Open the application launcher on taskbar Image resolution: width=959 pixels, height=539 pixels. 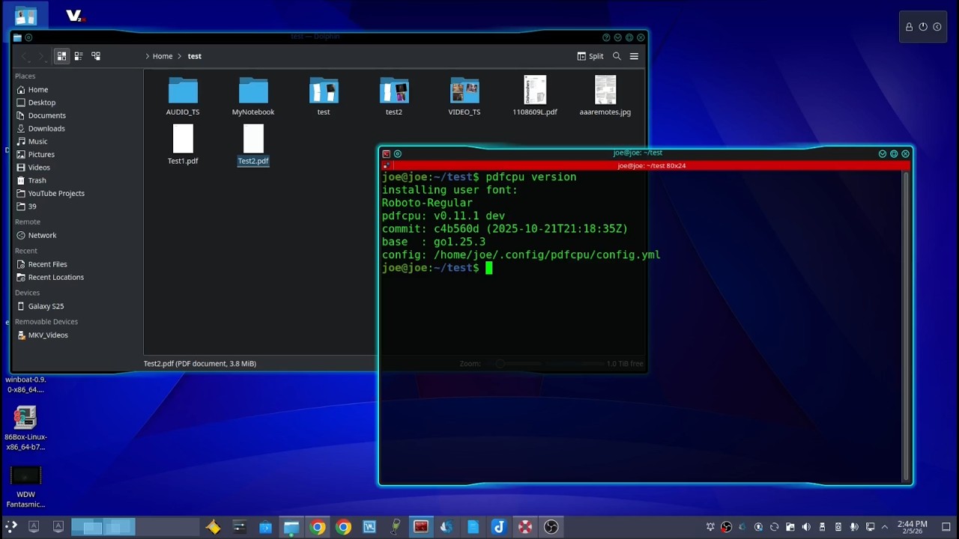[x=11, y=527]
